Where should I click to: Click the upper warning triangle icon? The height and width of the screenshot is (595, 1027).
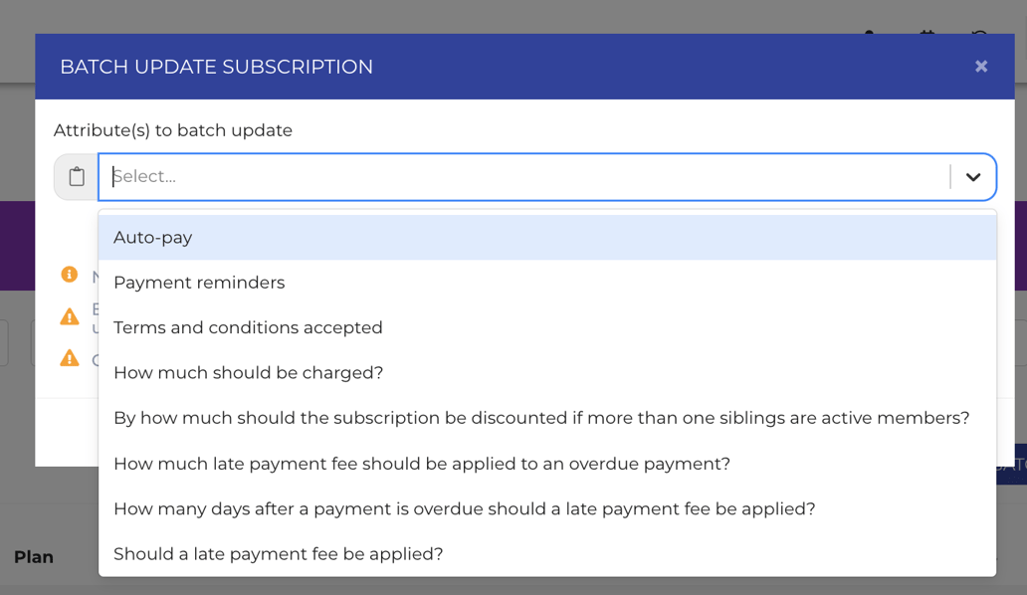point(69,315)
